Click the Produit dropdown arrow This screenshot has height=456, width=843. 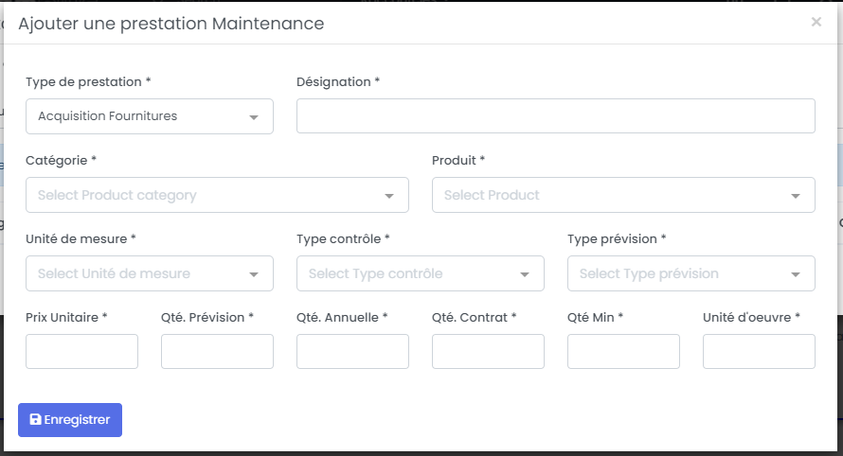(796, 196)
